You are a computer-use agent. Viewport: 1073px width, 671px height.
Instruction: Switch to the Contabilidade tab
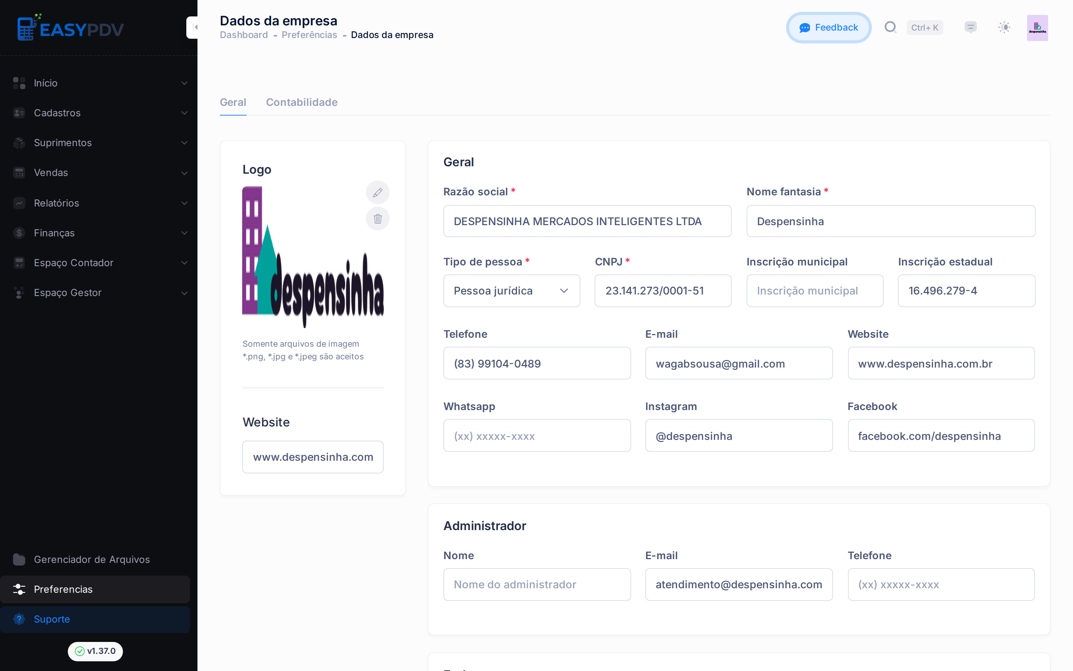(301, 102)
